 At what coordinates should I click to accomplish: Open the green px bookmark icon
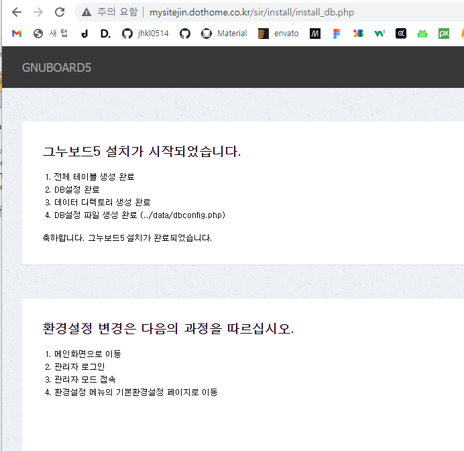click(x=444, y=34)
